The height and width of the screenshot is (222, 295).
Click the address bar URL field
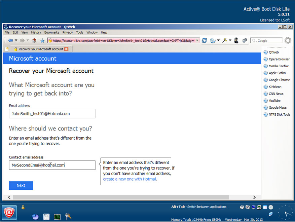tap(123, 40)
